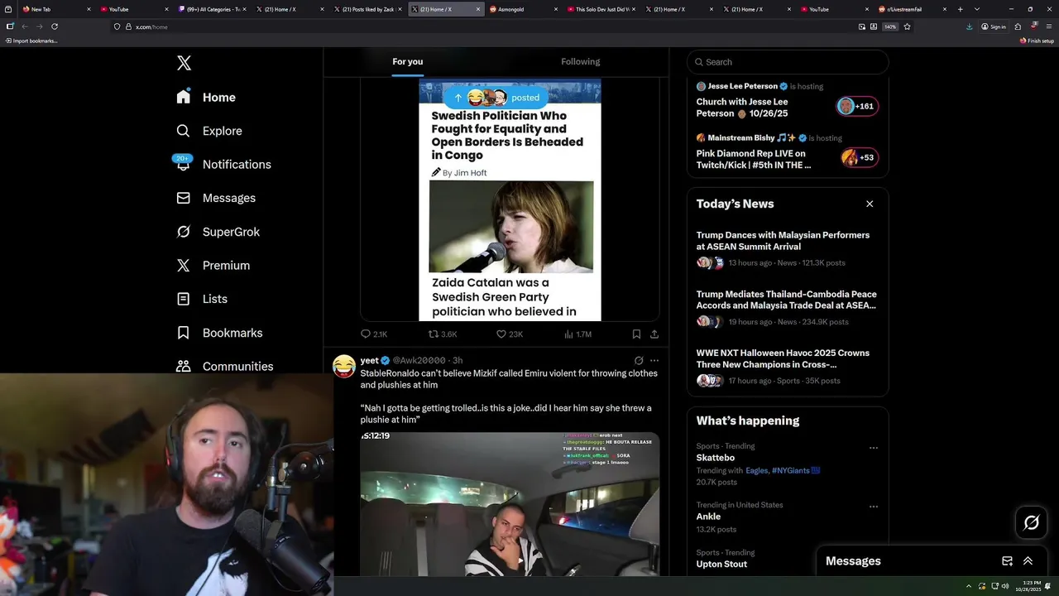Open Trump Mediates Thailand-Cambodia Peace story

[x=786, y=300]
